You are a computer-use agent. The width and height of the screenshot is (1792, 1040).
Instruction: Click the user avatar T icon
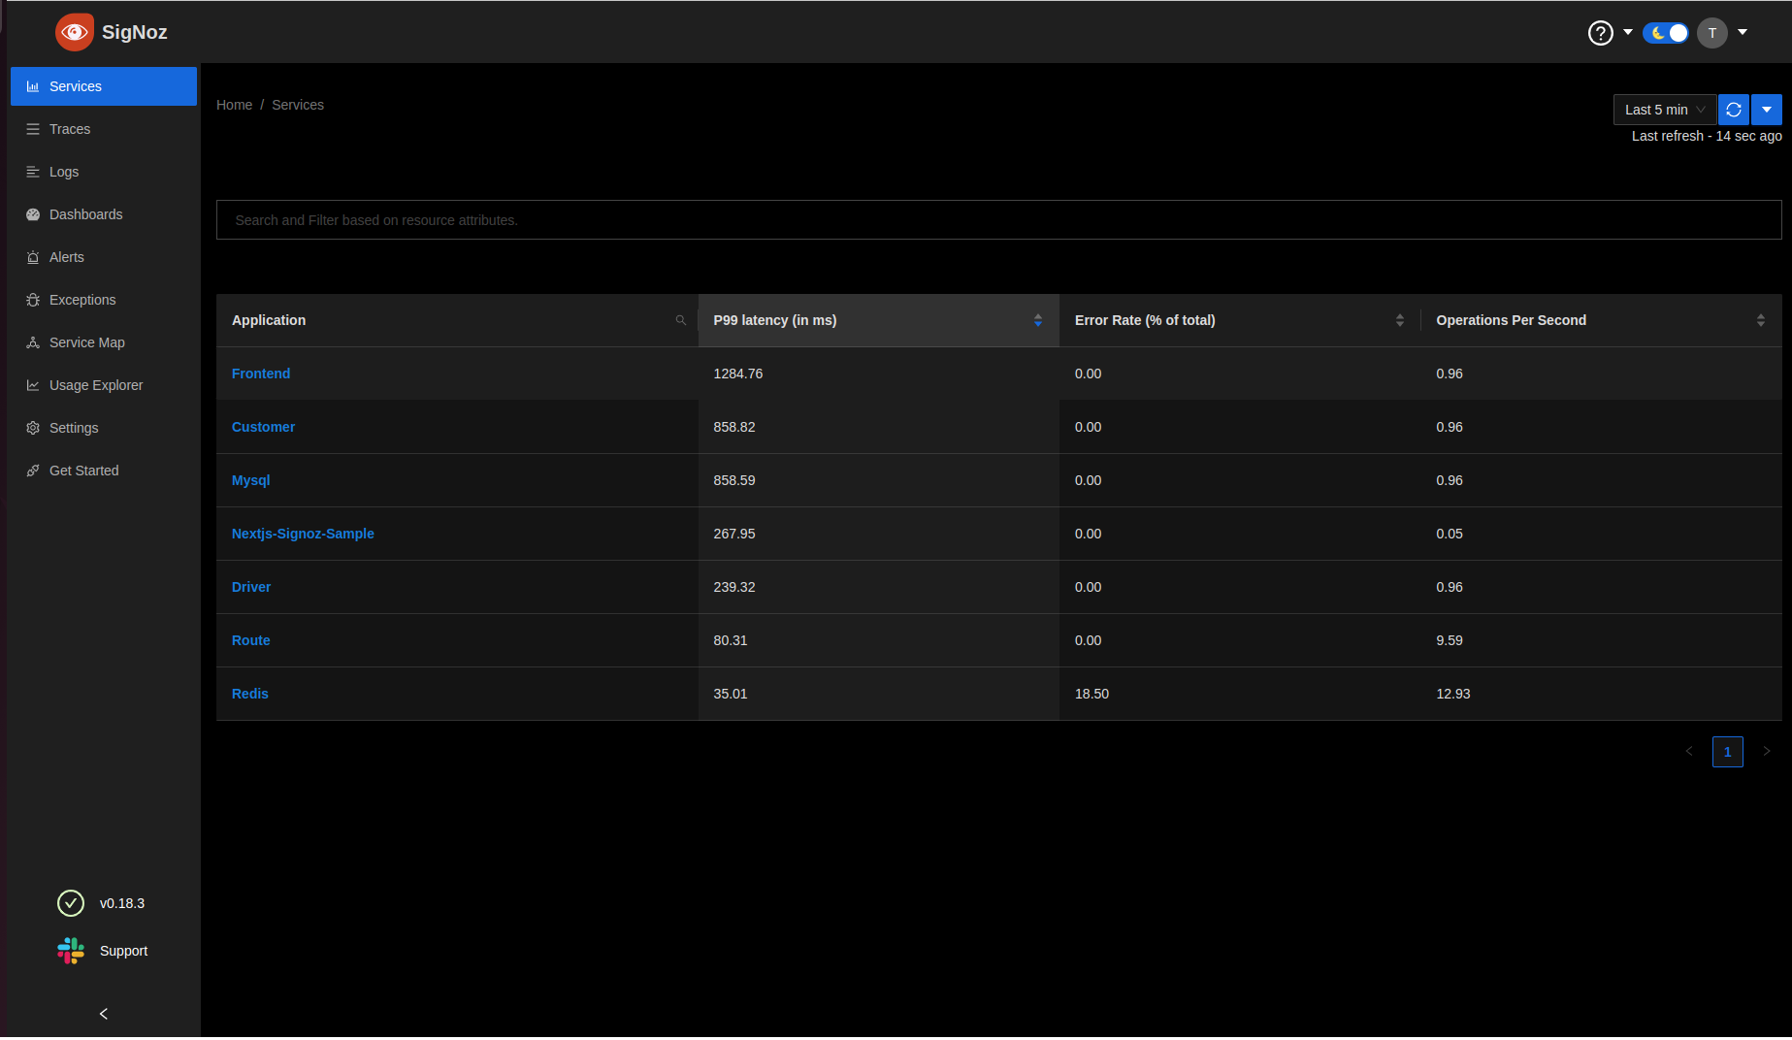[1712, 33]
